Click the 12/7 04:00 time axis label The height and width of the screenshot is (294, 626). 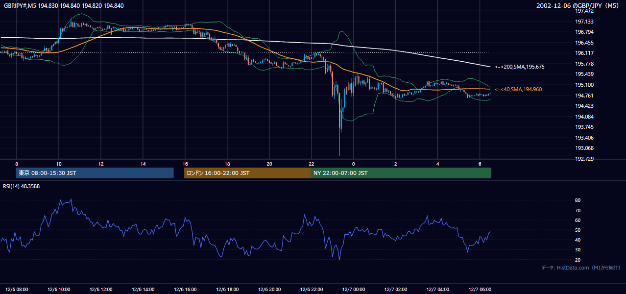(x=438, y=289)
